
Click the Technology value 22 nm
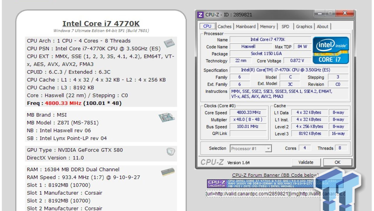(x=241, y=61)
